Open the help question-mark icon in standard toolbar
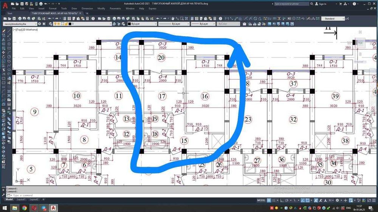Viewport: 378px width, 212px height. click(93, 18)
